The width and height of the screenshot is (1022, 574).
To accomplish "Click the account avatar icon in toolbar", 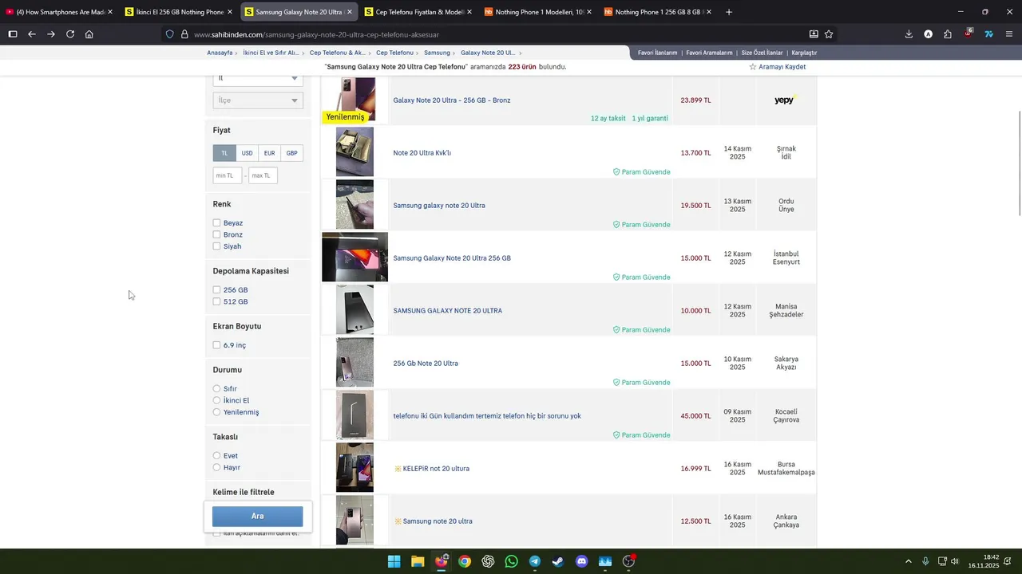I will 928,34.
